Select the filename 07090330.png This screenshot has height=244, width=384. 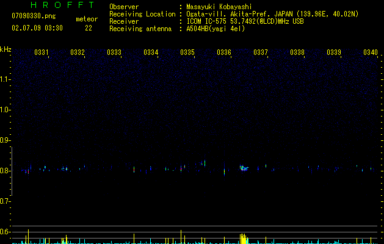coord(34,16)
